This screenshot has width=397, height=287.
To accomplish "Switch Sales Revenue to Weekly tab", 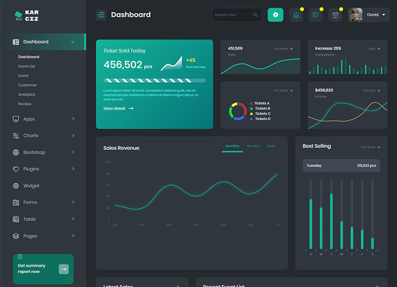I will [253, 146].
